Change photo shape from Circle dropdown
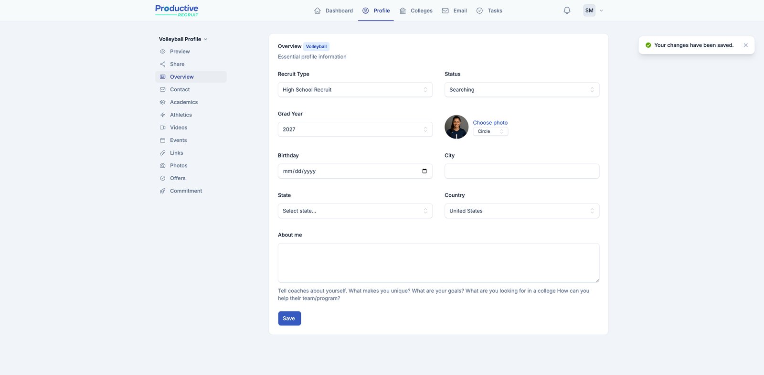764x375 pixels. 490,131
